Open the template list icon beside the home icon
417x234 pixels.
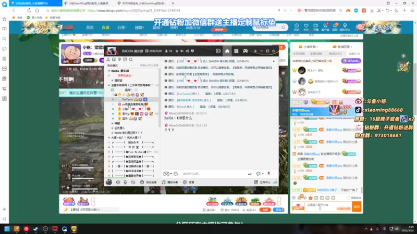(x=236, y=51)
